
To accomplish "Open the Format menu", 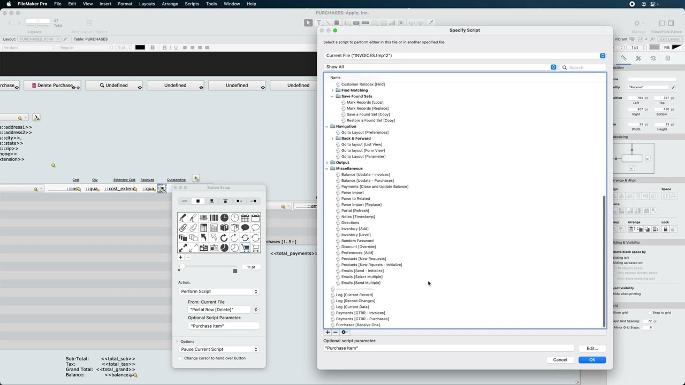I will point(125,4).
